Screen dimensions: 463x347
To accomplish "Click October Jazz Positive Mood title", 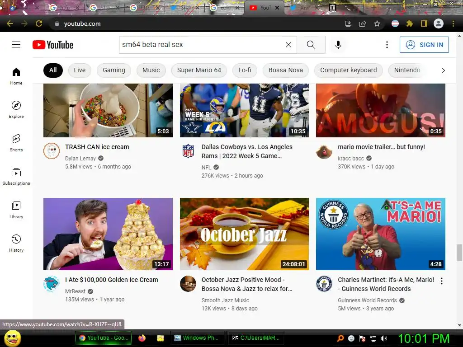I will tap(247, 284).
